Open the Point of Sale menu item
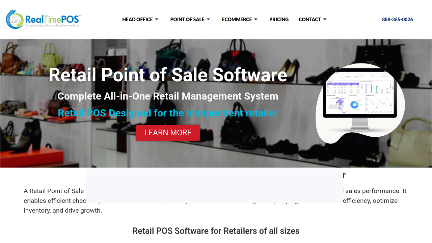 (187, 20)
